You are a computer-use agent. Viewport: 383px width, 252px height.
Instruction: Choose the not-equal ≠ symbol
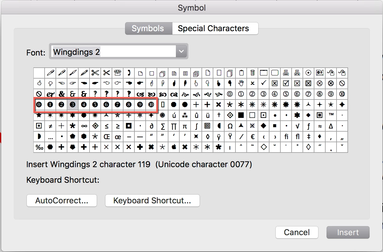point(50,126)
